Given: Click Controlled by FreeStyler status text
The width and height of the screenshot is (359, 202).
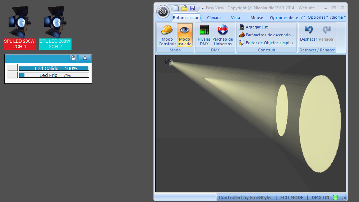Looking at the screenshot, I should (x=245, y=197).
